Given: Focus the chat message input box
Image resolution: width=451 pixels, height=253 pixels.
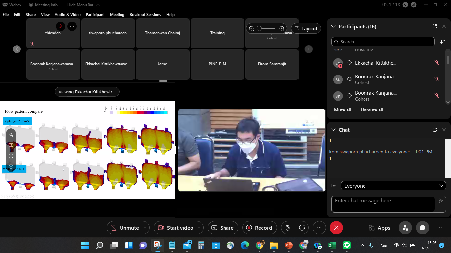Looking at the screenshot, I should [x=383, y=204].
